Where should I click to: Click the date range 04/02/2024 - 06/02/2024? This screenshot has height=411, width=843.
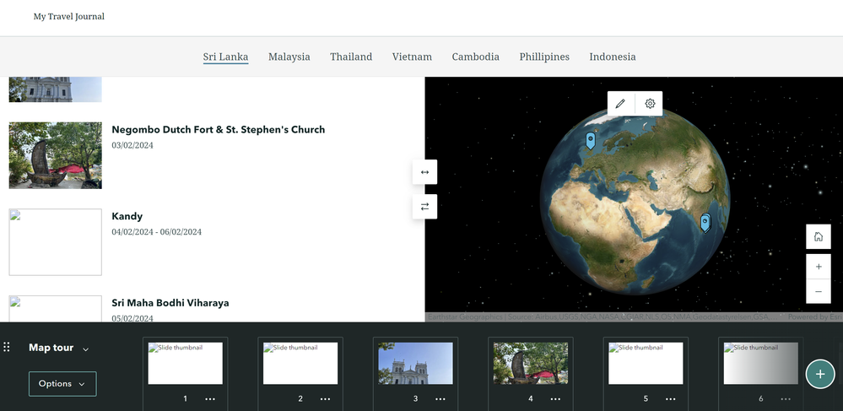click(x=156, y=232)
